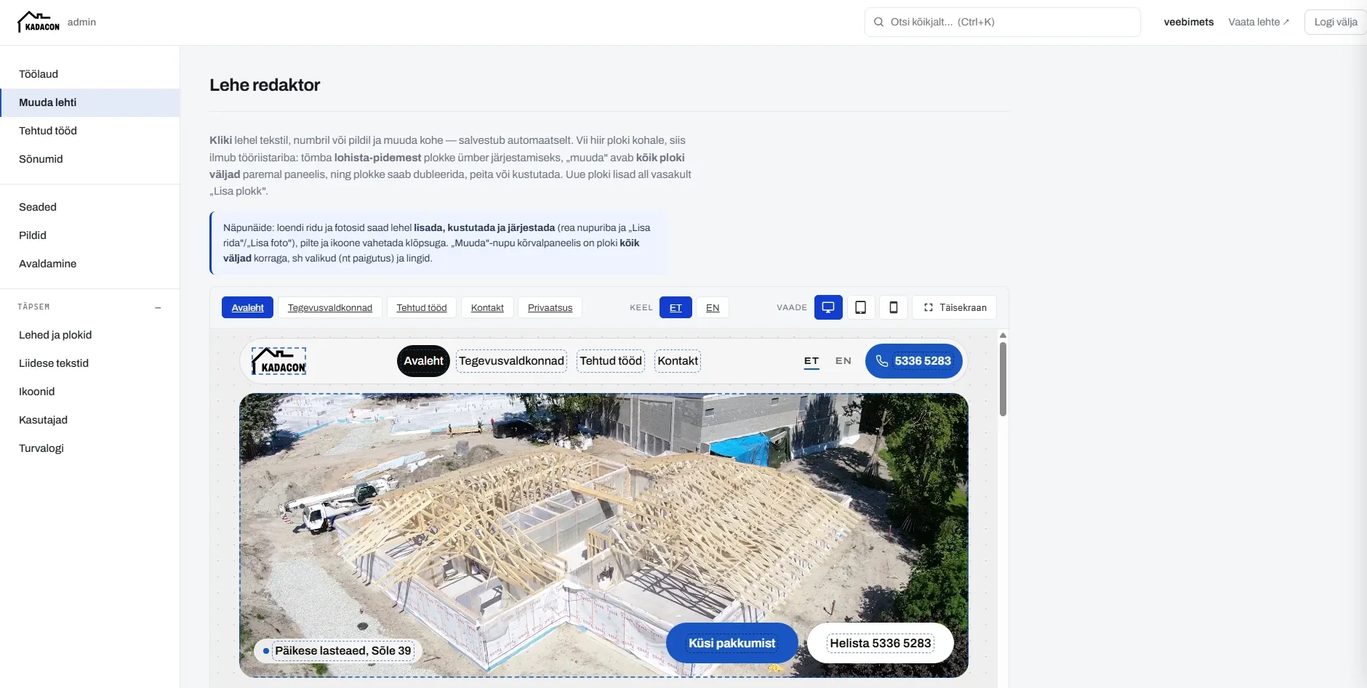
Task: Click Küsi pakkumist button in preview
Action: [x=732, y=643]
